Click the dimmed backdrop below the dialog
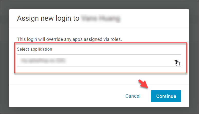 (x=99, y=111)
